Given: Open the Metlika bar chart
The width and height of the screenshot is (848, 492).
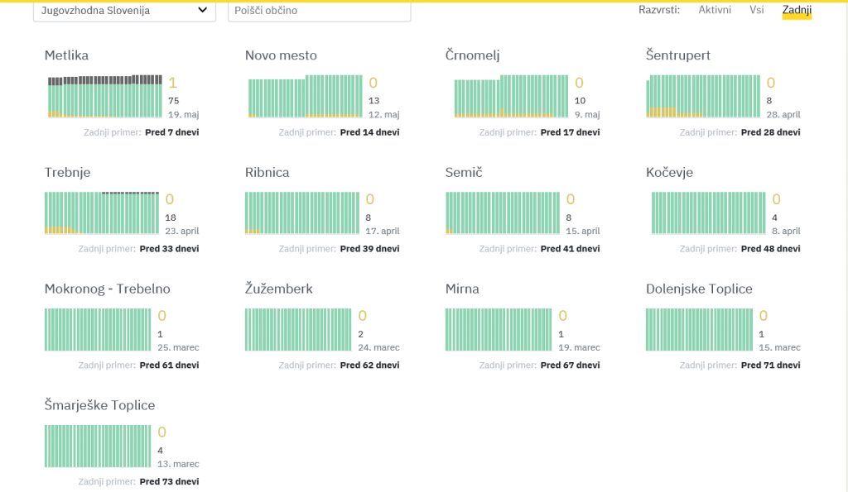Looking at the screenshot, I should point(105,96).
